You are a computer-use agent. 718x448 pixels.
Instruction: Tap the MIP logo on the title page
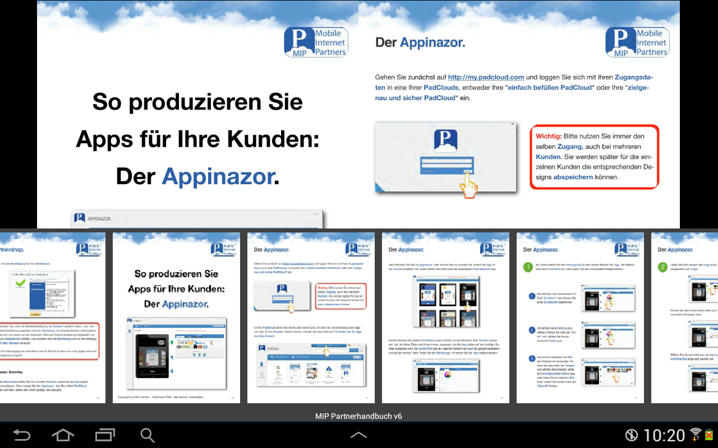tap(316, 42)
